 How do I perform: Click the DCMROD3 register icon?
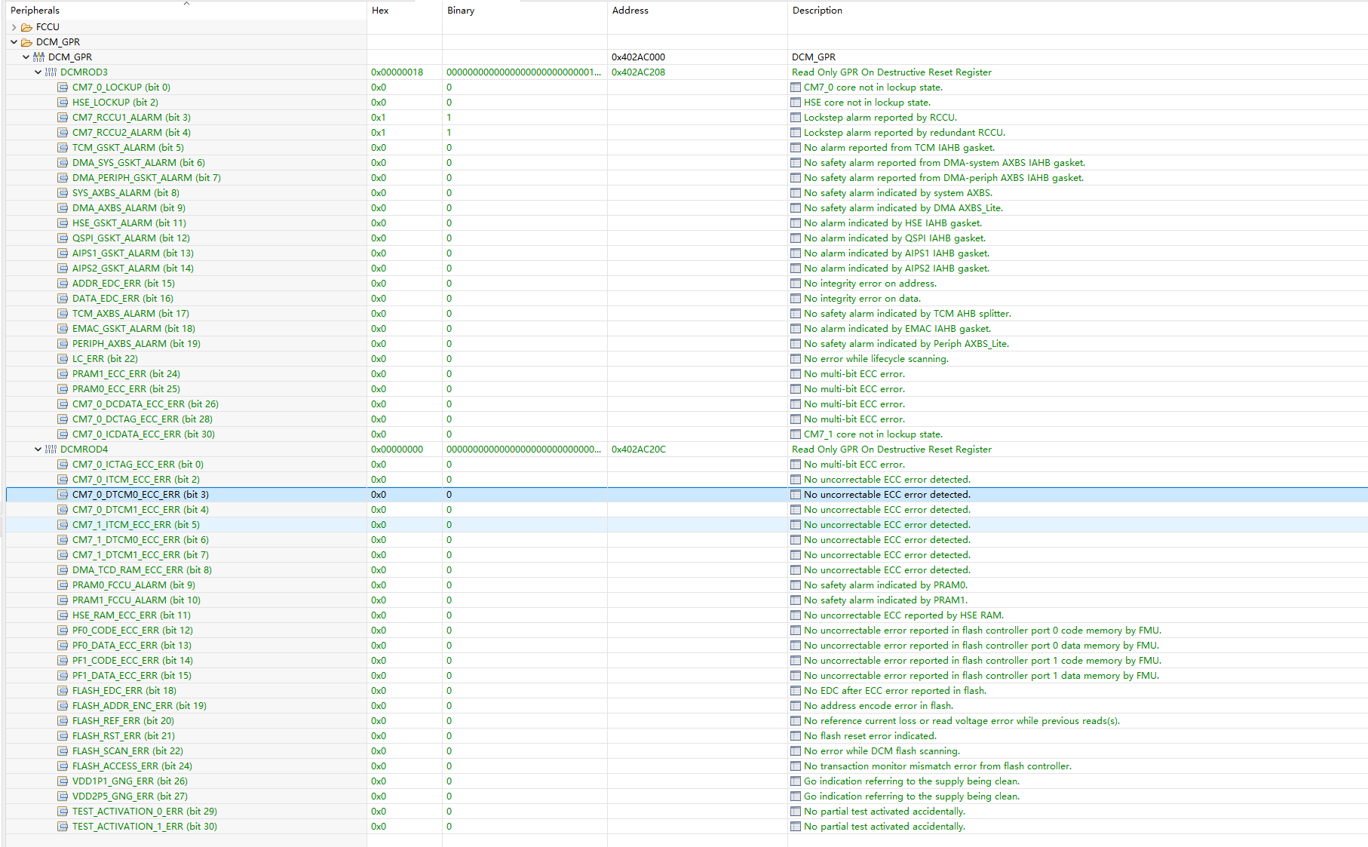pyautogui.click(x=51, y=72)
